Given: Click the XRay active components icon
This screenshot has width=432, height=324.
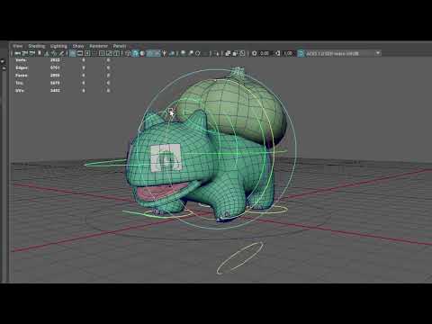Looking at the screenshot, I should pyautogui.click(x=235, y=53).
